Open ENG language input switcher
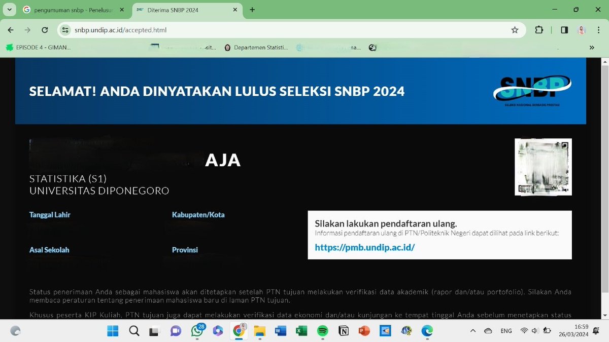 click(x=506, y=331)
